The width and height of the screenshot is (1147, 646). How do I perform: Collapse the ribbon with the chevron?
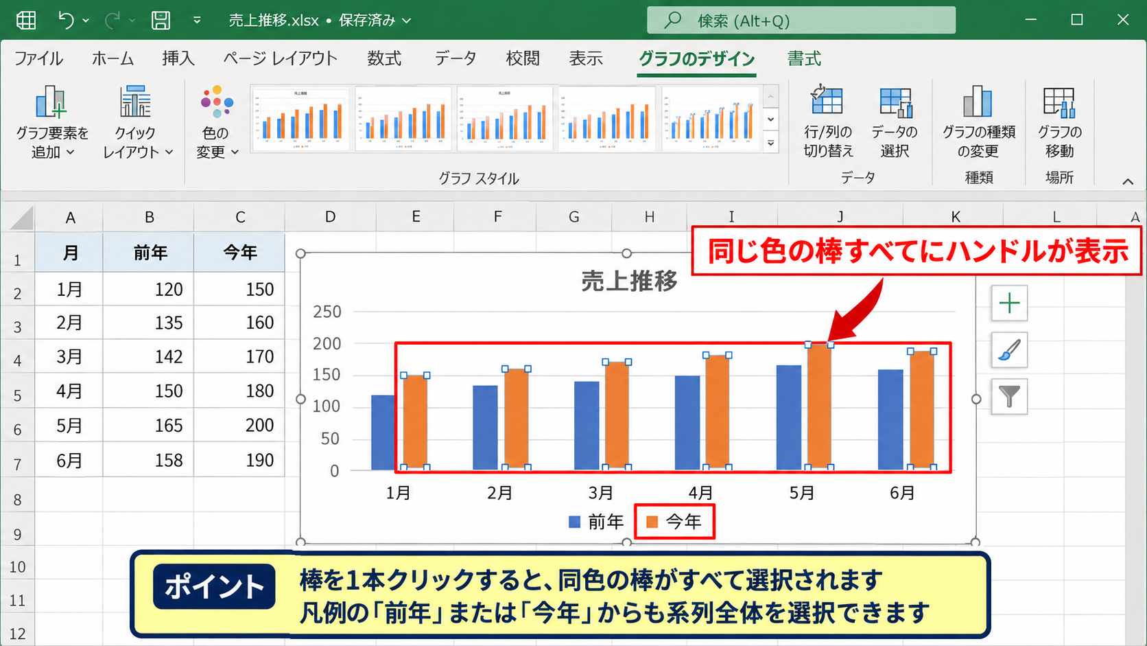(1127, 181)
